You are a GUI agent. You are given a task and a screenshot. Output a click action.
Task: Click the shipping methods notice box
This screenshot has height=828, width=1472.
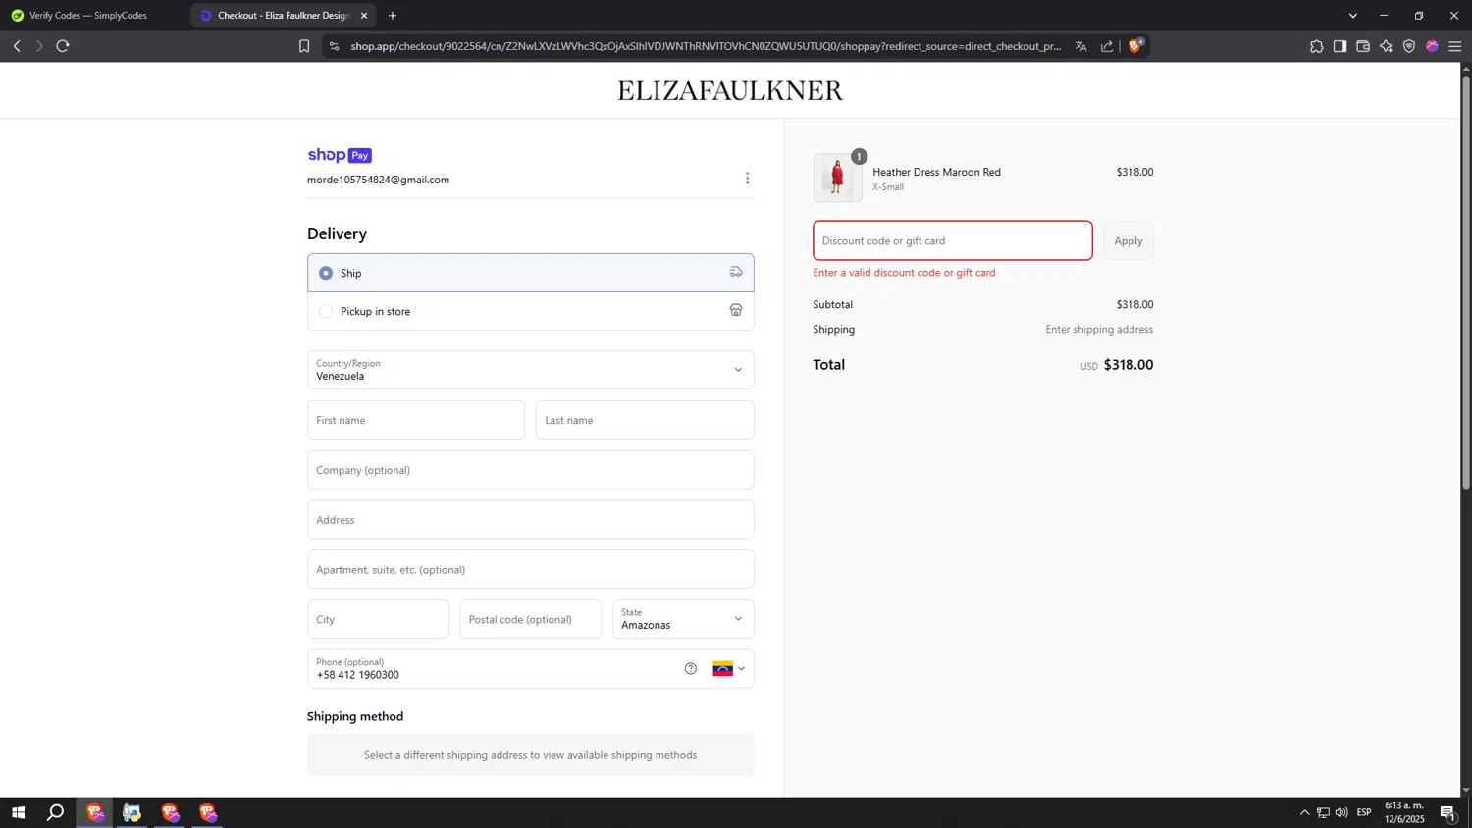coord(531,755)
